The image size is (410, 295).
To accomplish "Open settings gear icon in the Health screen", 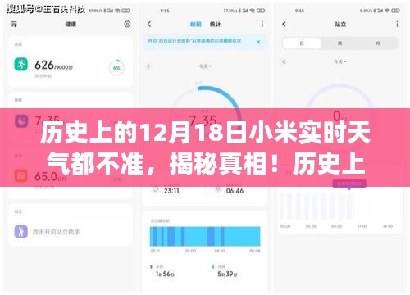I will [127, 24].
